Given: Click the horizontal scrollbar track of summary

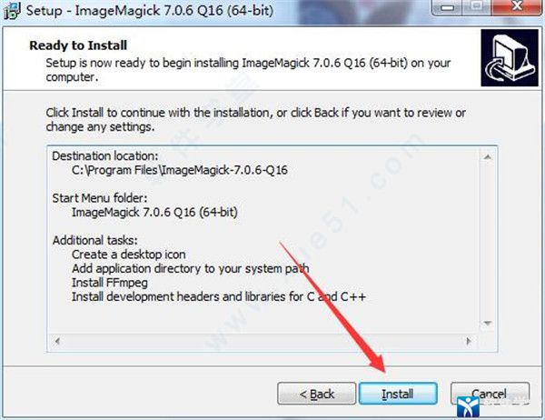Looking at the screenshot, I should coord(263,341).
